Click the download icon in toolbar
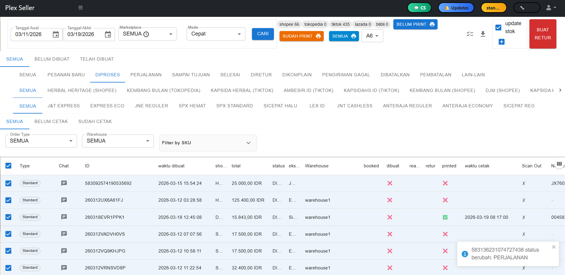This screenshot has width=565, height=275. pyautogui.click(x=483, y=34)
